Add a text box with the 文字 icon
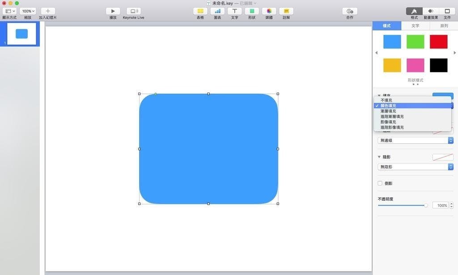This screenshot has width=458, height=275. (234, 11)
